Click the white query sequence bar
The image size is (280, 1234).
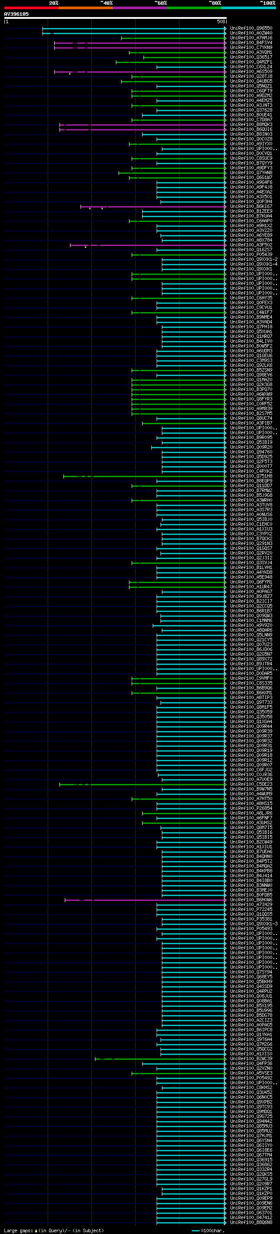coord(115,18)
